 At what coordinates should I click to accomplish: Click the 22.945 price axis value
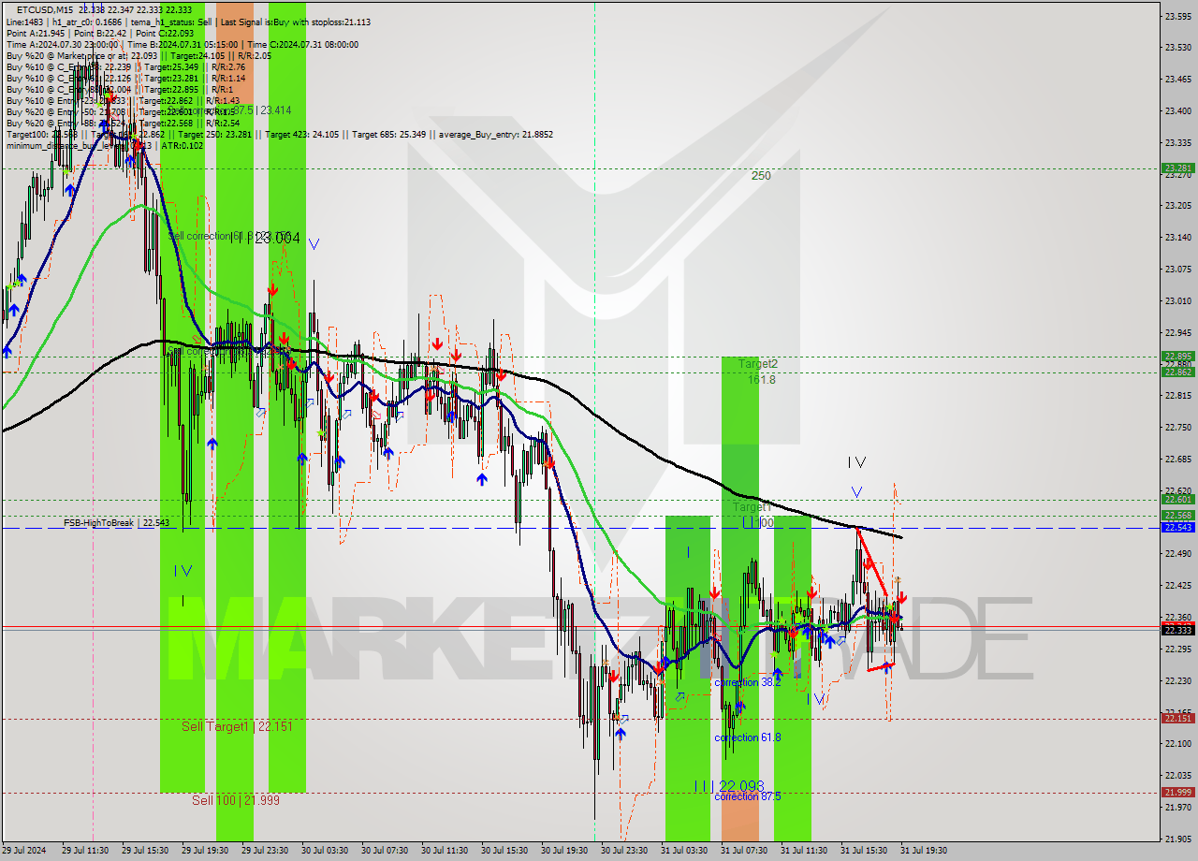click(1177, 332)
